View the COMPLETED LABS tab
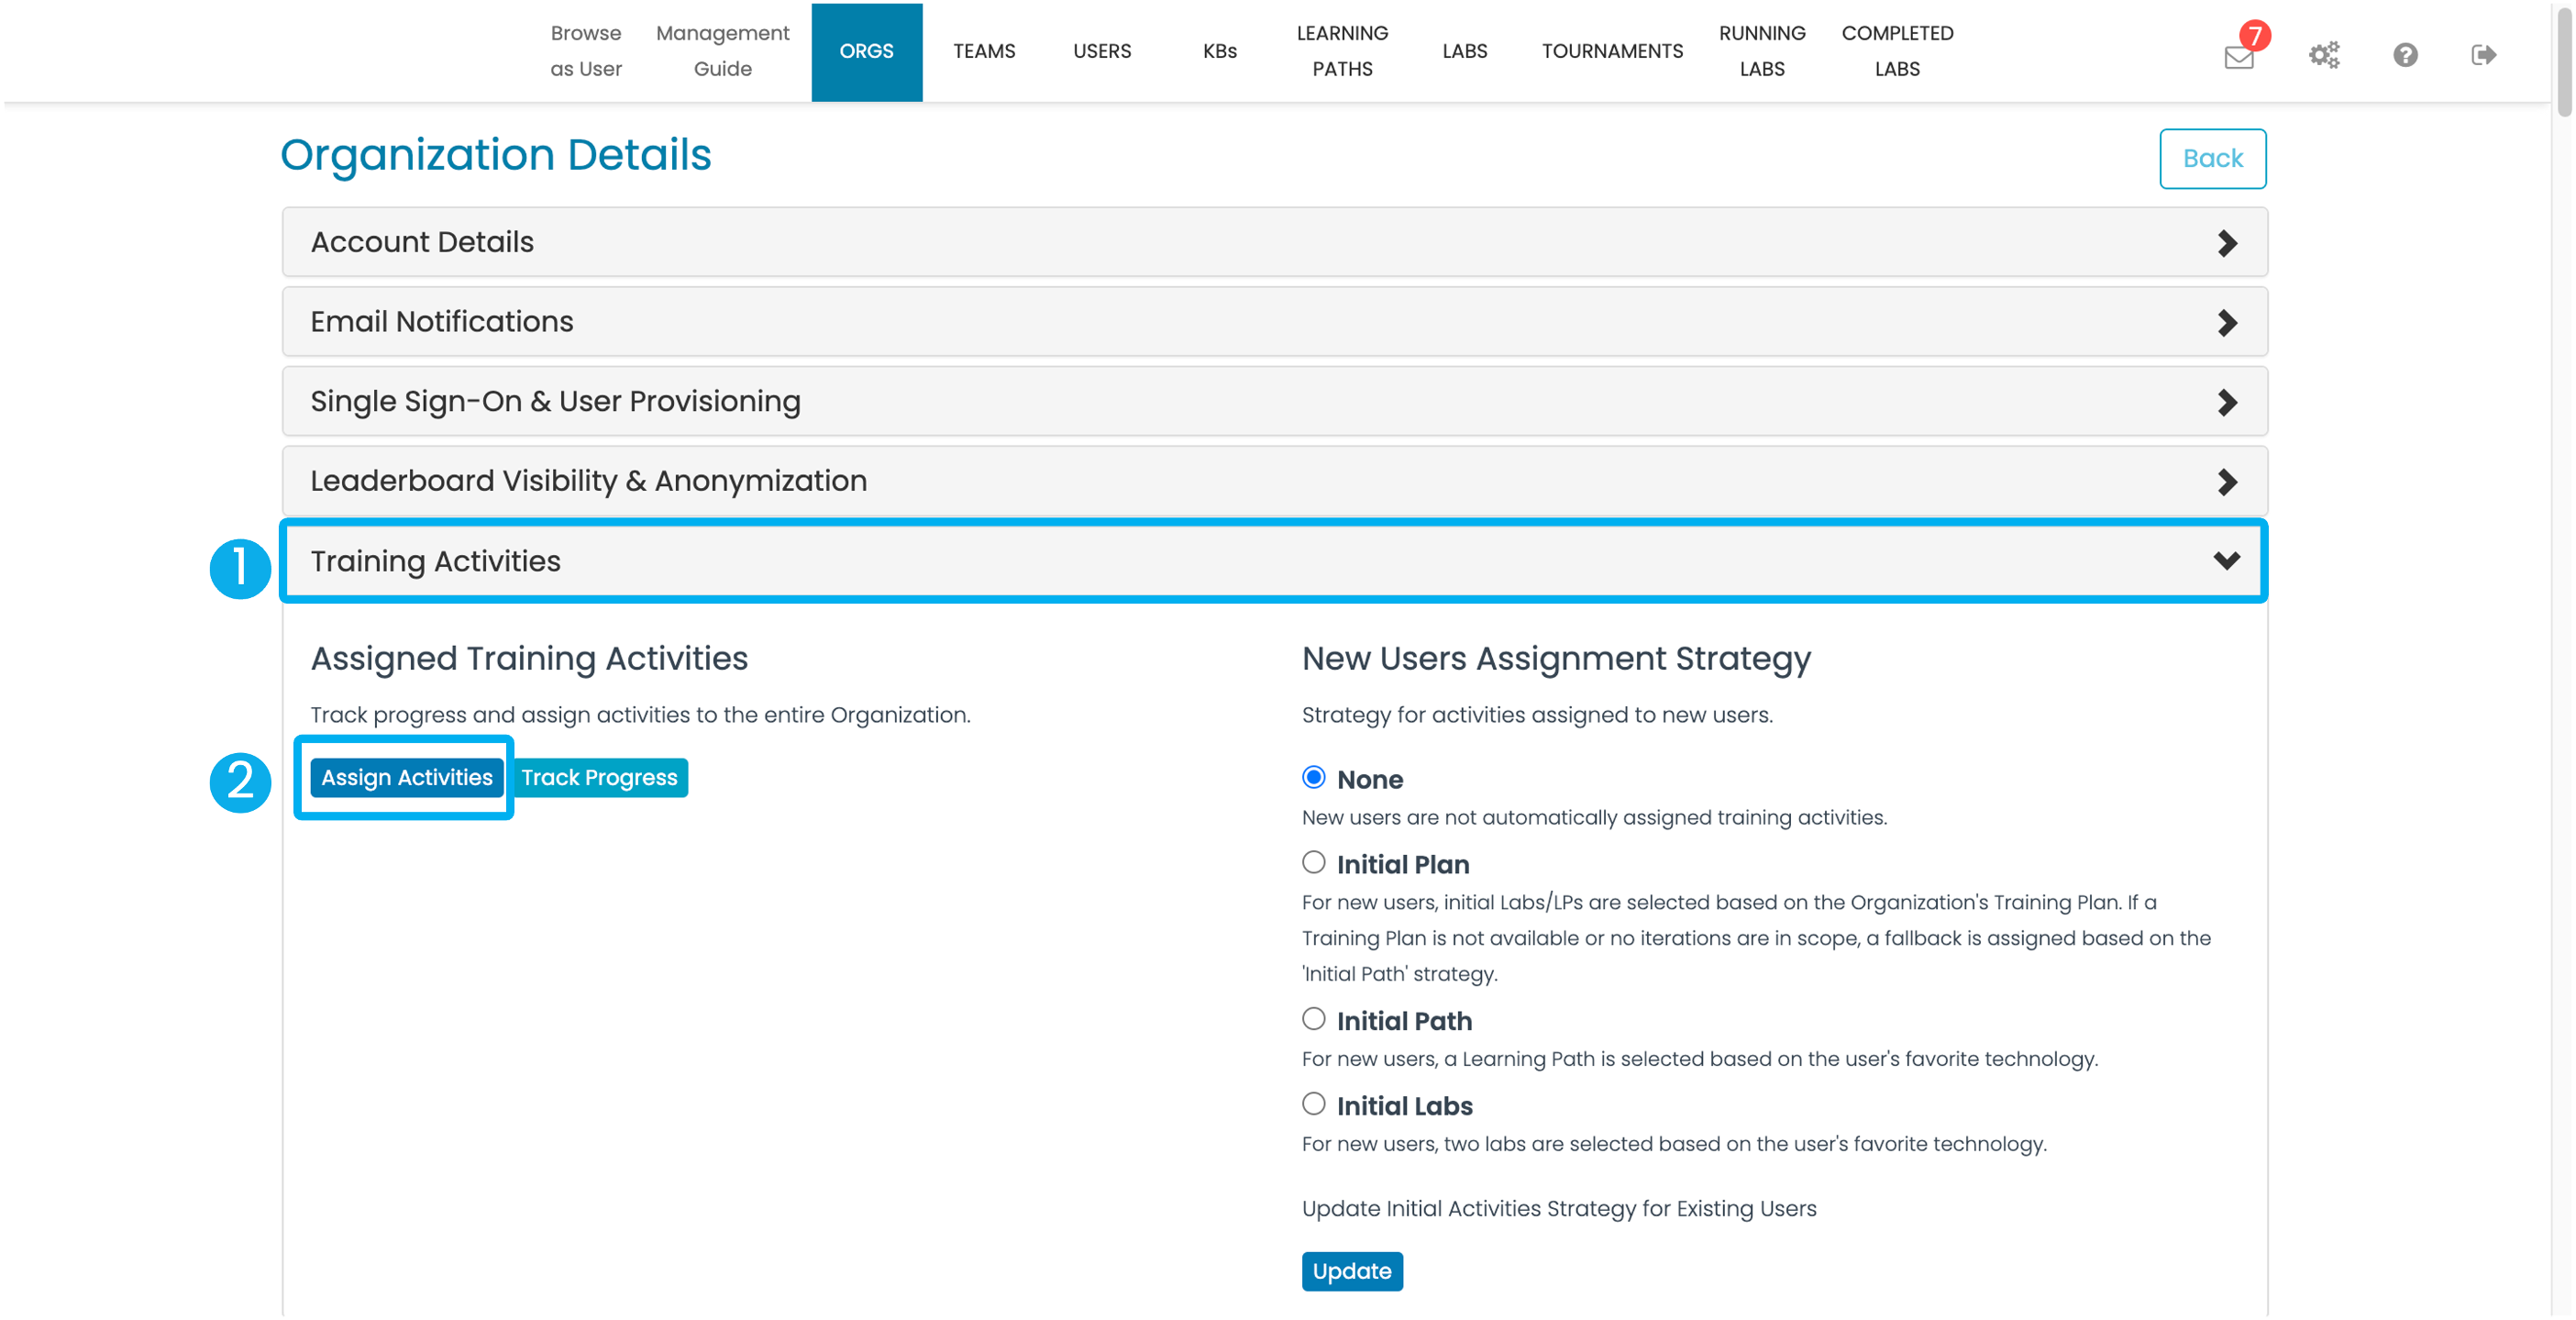Screen dimensions: 2576x1320 point(1897,51)
